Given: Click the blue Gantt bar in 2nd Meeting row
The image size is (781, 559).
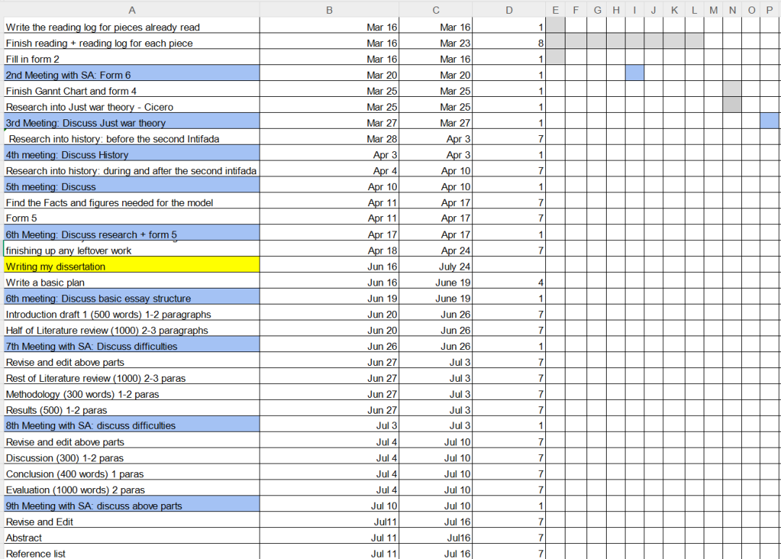Looking at the screenshot, I should click(634, 74).
